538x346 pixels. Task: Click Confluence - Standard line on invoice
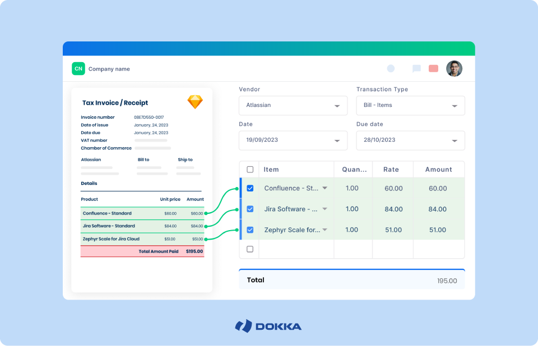pos(142,213)
